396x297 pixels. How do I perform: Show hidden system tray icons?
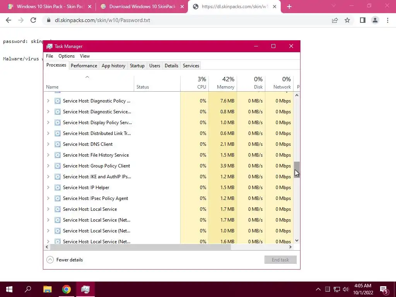[x=318, y=289]
